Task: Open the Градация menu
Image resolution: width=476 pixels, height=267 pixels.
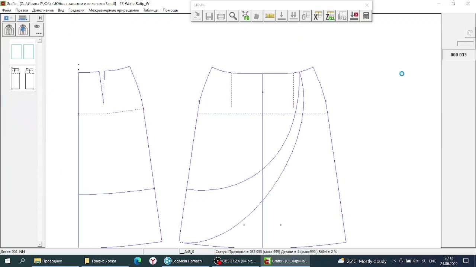Action: 76,10
